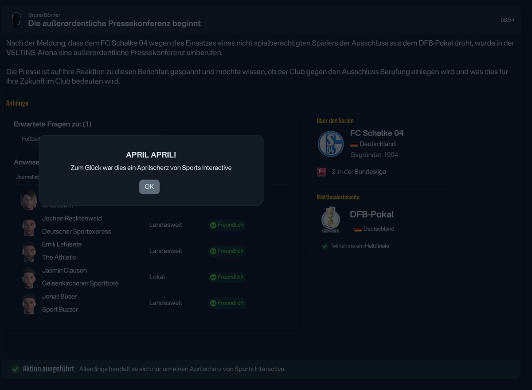Click the 08:54 message timestamp
The image size is (532, 390).
tap(508, 20)
